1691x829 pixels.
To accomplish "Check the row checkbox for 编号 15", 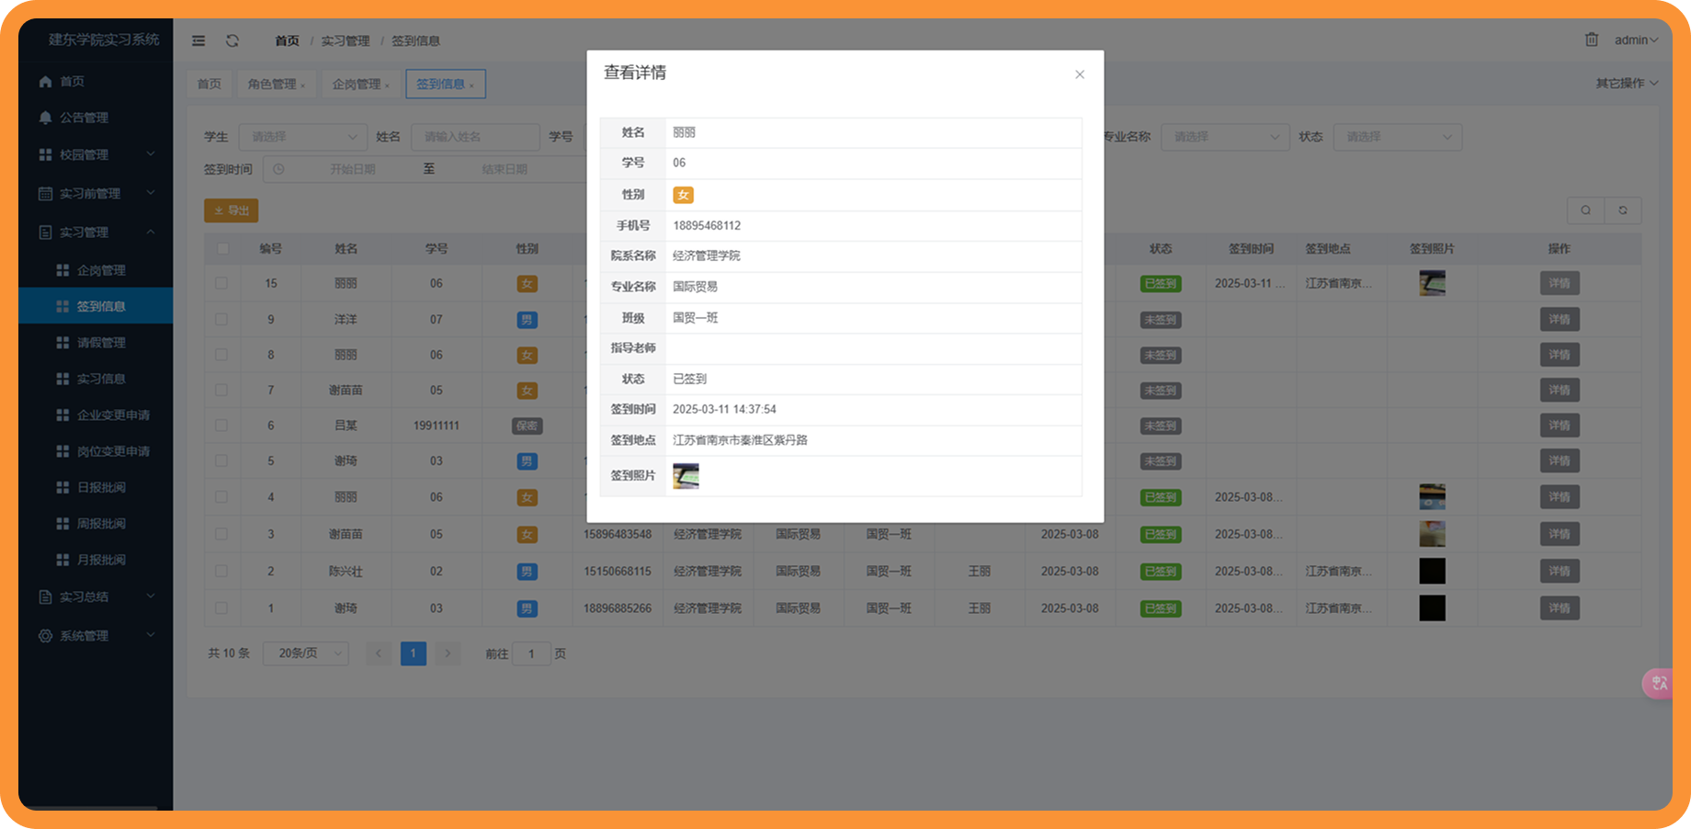I will 221,283.
